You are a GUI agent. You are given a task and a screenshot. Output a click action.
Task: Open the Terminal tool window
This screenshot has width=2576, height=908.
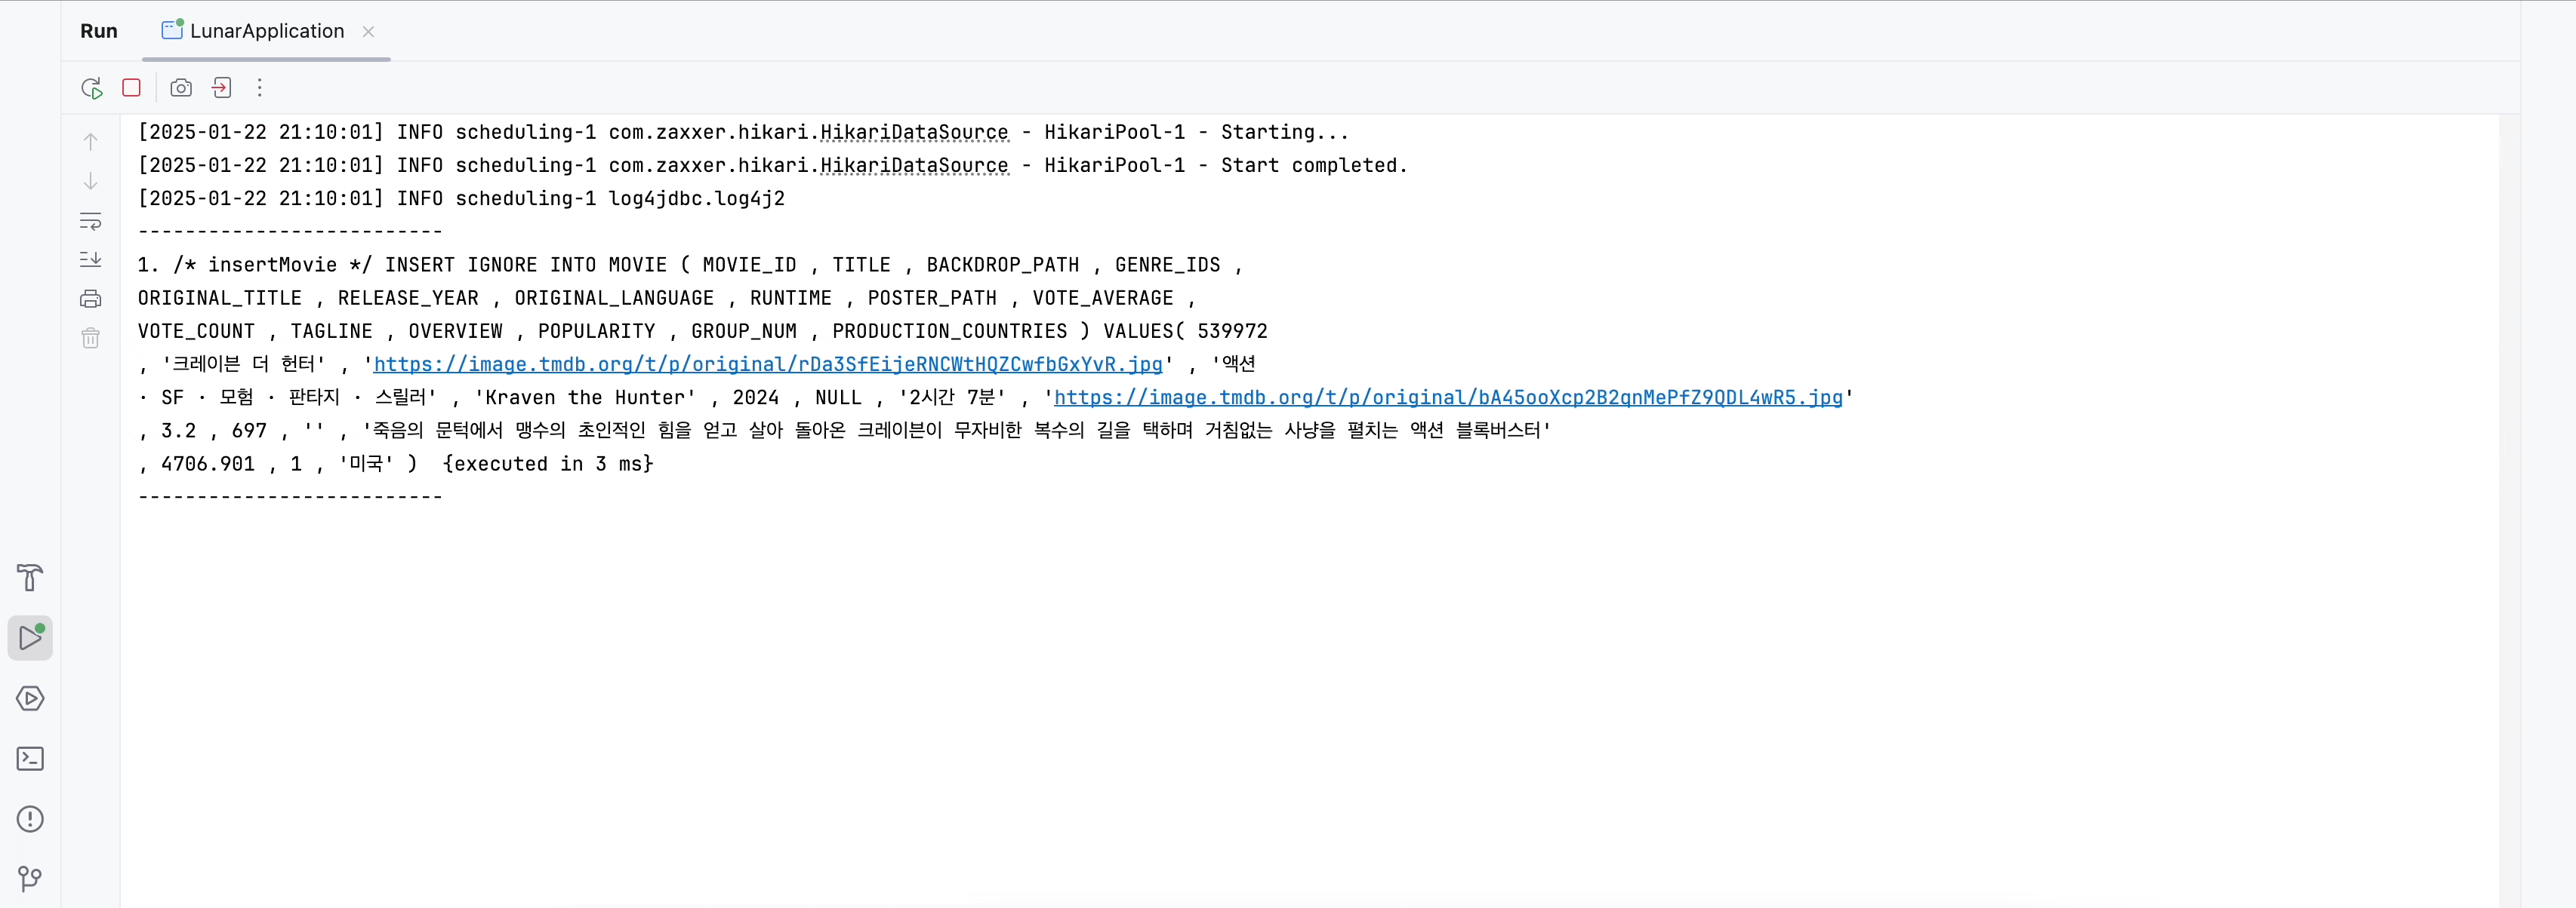point(30,759)
